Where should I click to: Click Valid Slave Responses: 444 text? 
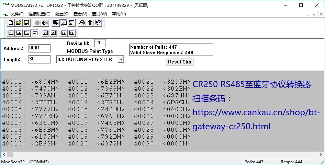tap(161, 52)
